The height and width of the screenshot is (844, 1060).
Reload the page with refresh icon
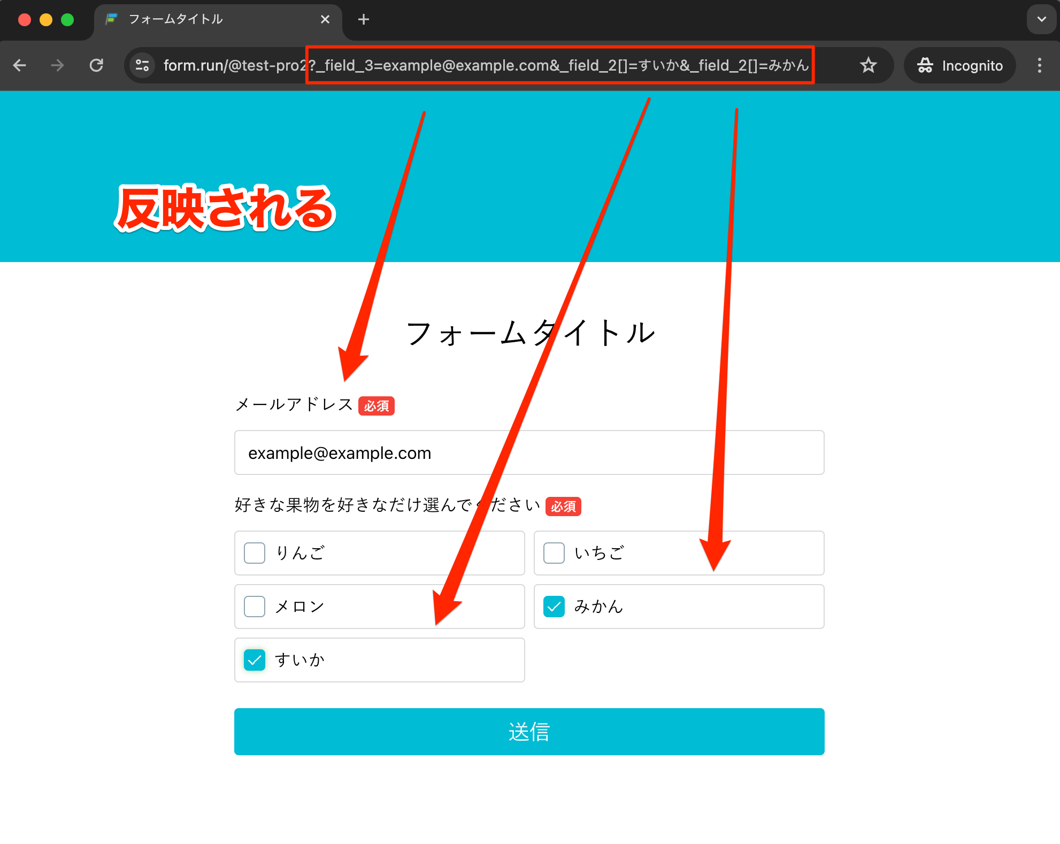point(96,65)
